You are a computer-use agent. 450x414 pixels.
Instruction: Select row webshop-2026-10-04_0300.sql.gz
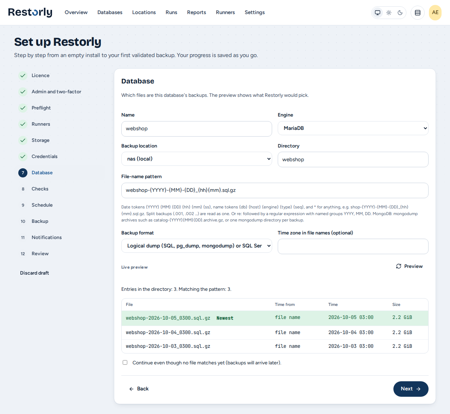point(275,333)
